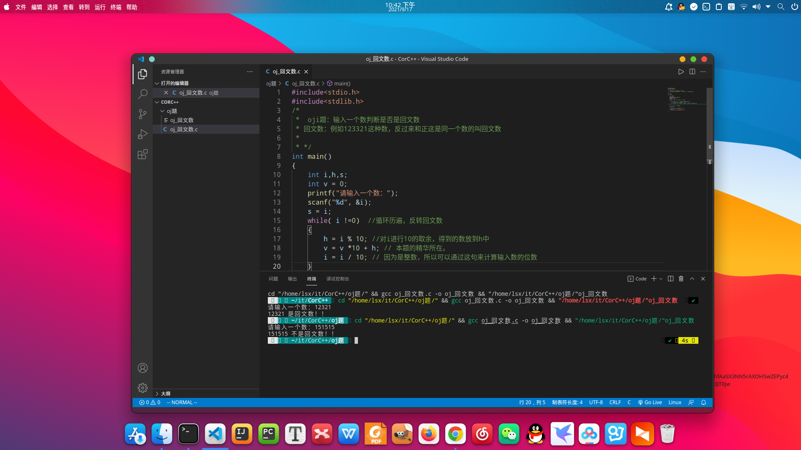Open the oj_回文数 binary file in tree
Image resolution: width=801 pixels, height=450 pixels.
click(x=206, y=120)
